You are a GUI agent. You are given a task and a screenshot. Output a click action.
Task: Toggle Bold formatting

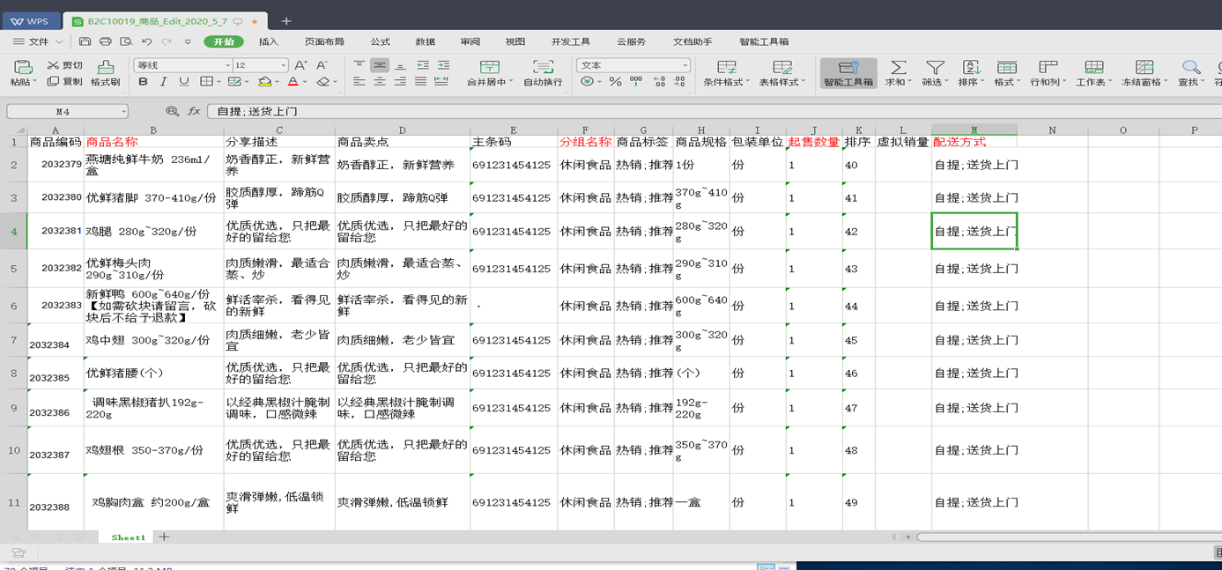coord(143,82)
